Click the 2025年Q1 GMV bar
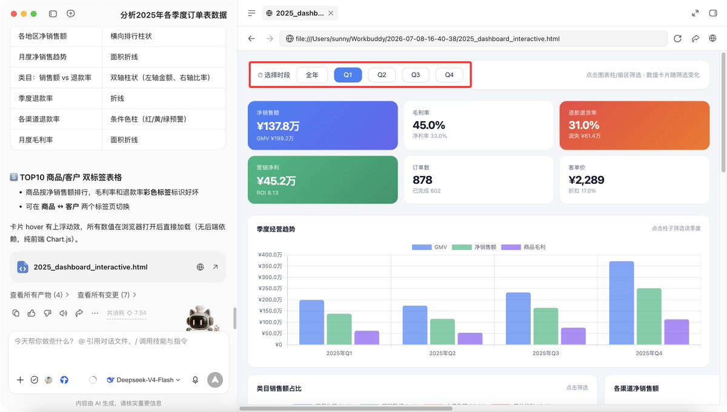Viewport: 727px width, 412px height. pos(311,322)
